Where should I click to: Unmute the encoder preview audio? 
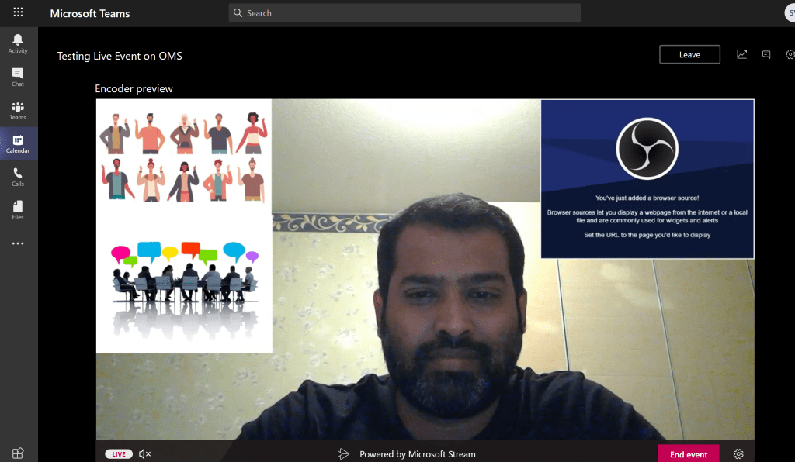(x=144, y=454)
